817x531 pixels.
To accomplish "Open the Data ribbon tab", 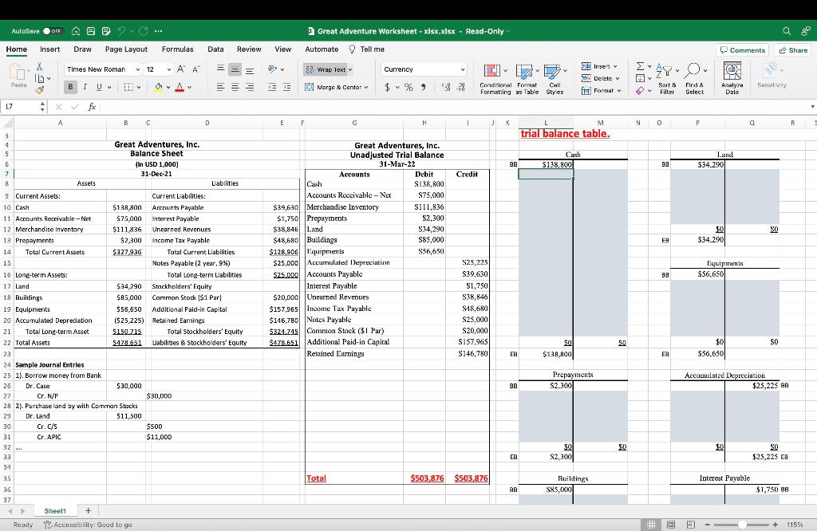I will 215,49.
